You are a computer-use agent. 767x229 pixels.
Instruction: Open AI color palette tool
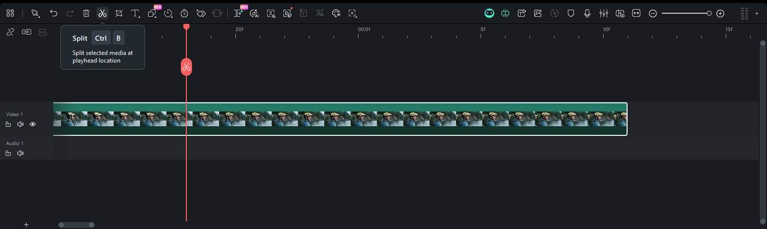336,13
